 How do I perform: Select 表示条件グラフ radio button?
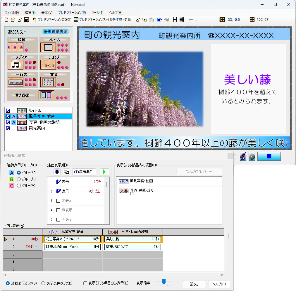pos(43,283)
